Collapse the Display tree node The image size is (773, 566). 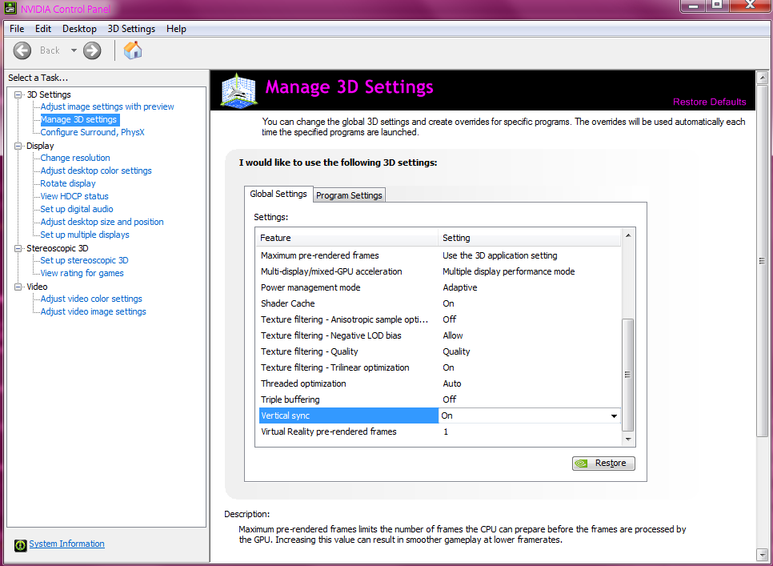[18, 146]
